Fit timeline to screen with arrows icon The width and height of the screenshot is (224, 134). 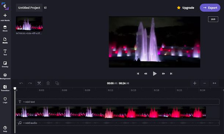click(x=214, y=83)
